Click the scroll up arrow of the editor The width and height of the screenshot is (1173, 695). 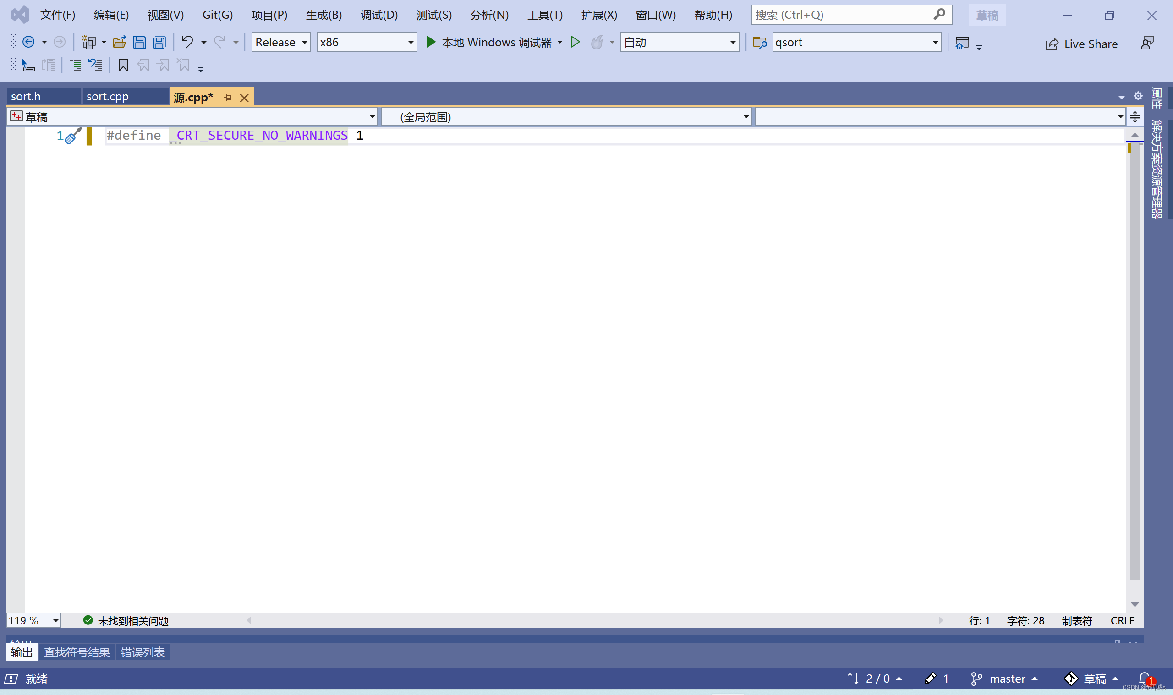click(1134, 135)
